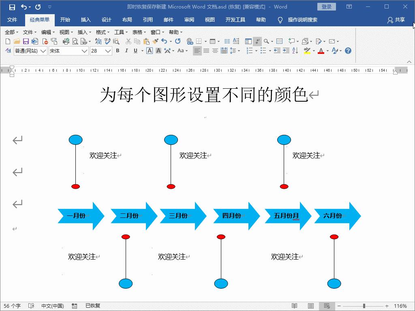Open the Print Preview icon
Image resolution: width=415 pixels, height=311 pixels.
click(75, 41)
